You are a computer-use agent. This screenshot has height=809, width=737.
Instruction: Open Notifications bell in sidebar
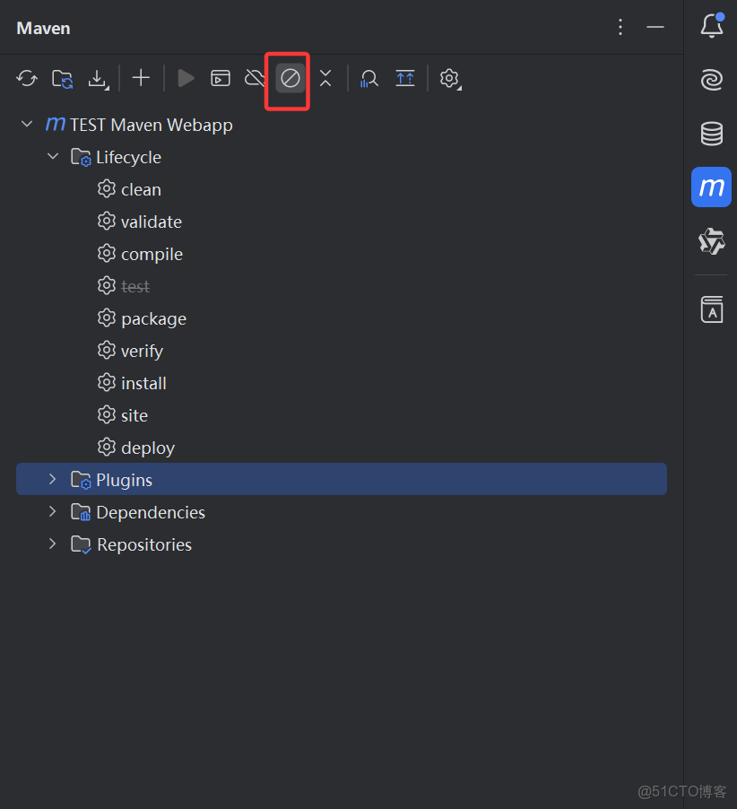pyautogui.click(x=712, y=26)
